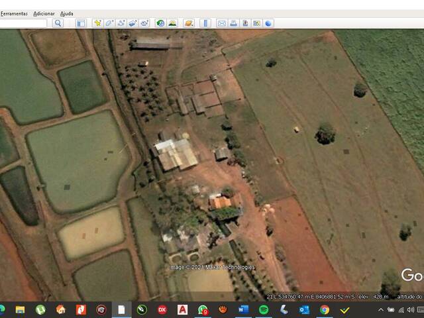Viewport: 424px width, 318px height.
Task: Click the search input field
Action: coord(23,23)
